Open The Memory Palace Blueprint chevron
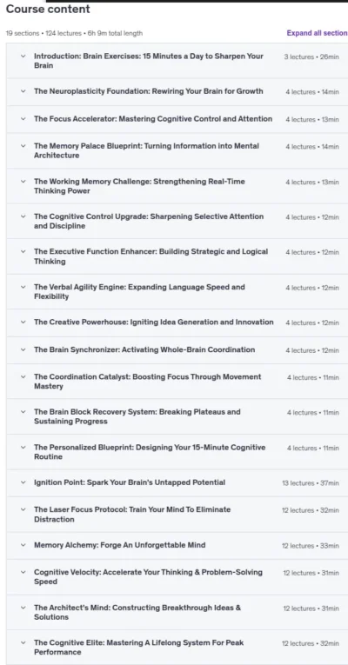This screenshot has height=665, width=348. coord(23,146)
